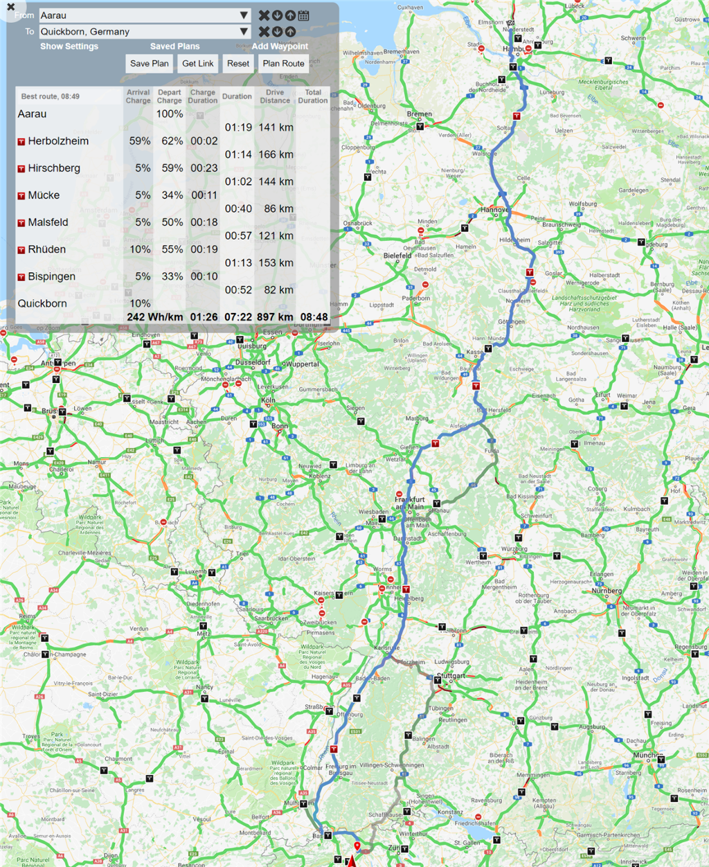This screenshot has height=867, width=709.
Task: Open Saved Plans
Action: (x=174, y=46)
